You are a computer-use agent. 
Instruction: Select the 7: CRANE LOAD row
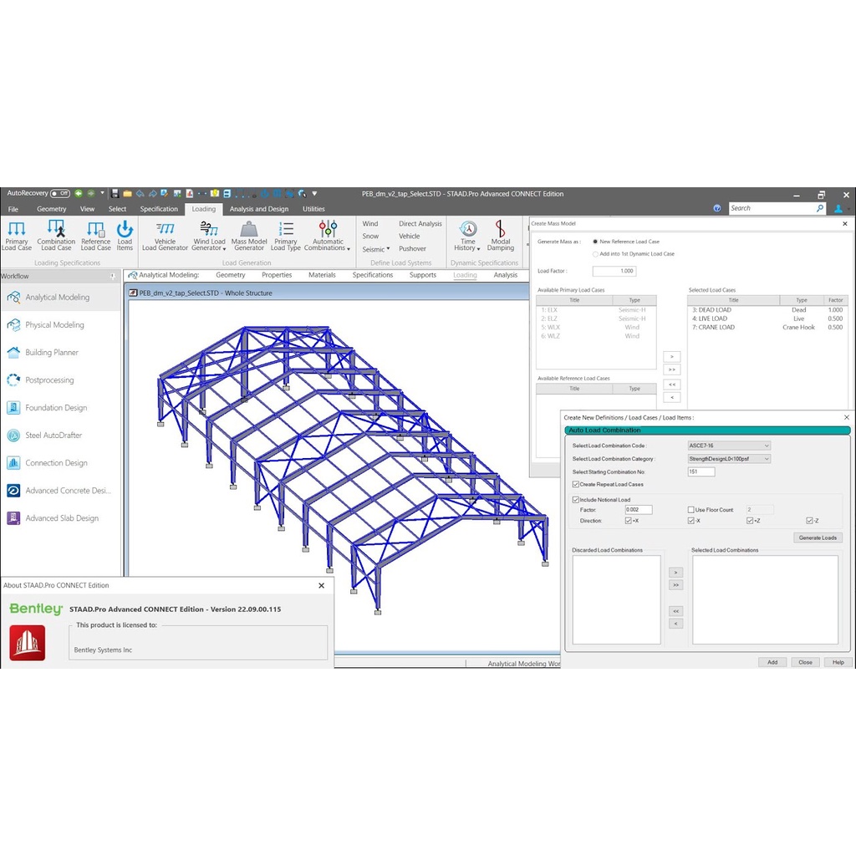point(767,328)
